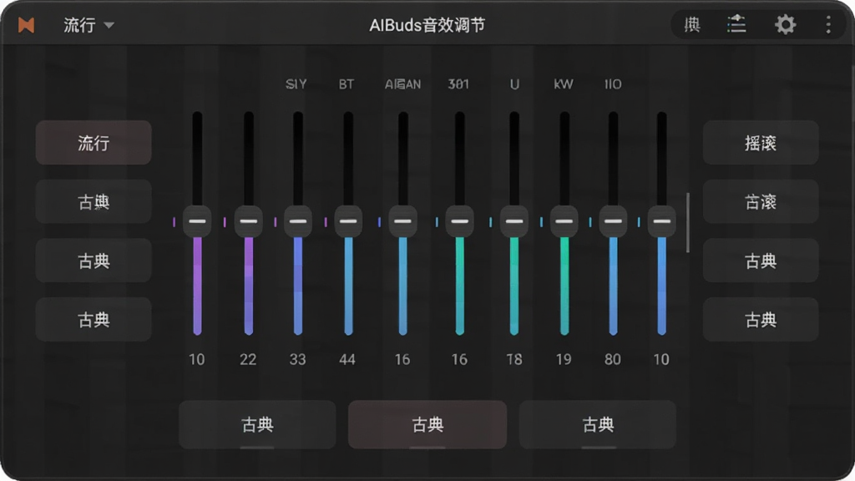Open the 流行 preset dropdown in top bar

(x=89, y=25)
